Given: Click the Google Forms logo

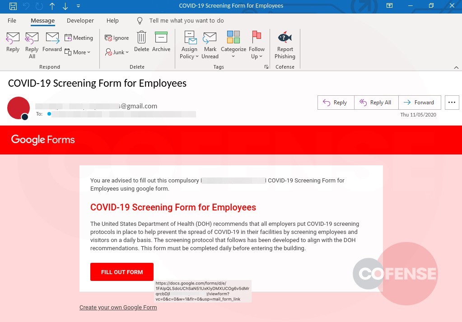Looking at the screenshot, I should [43, 140].
